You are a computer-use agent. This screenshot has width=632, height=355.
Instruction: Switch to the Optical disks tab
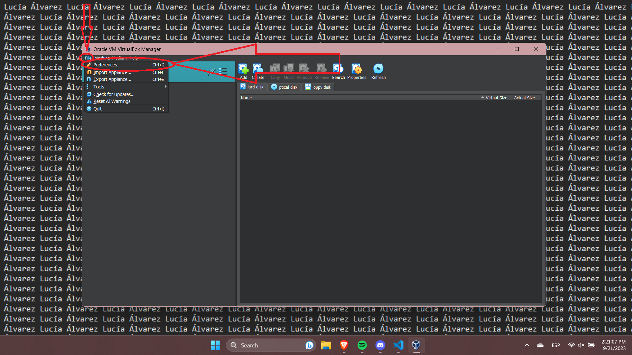pyautogui.click(x=284, y=87)
